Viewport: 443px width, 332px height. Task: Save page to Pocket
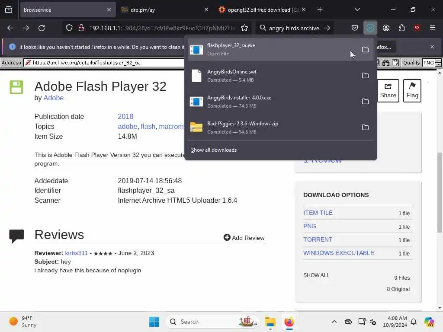(x=355, y=28)
